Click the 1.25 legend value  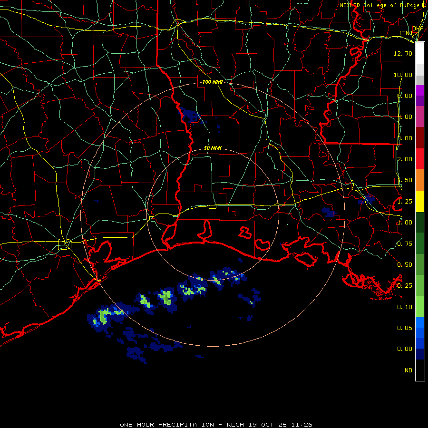(405, 202)
